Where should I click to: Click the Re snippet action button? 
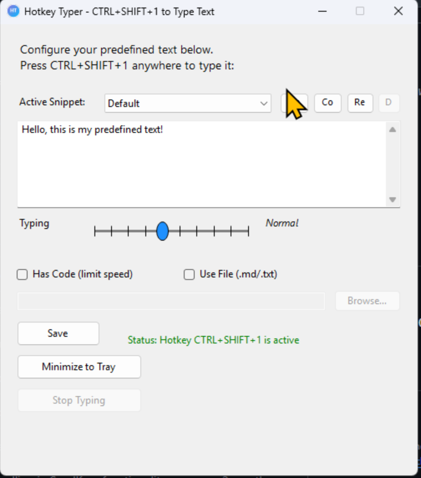click(x=360, y=103)
